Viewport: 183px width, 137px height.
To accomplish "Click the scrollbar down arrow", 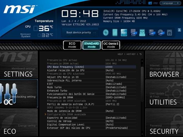I will coord(142,134).
